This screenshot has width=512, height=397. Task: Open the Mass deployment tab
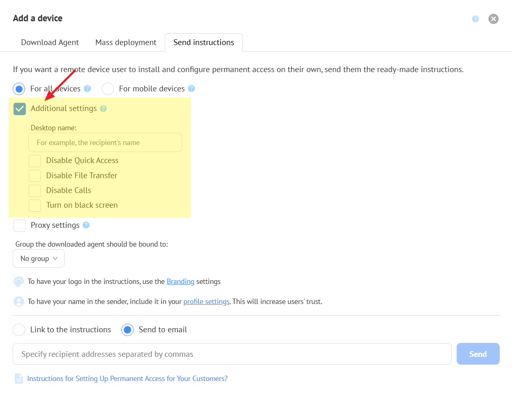coord(126,43)
